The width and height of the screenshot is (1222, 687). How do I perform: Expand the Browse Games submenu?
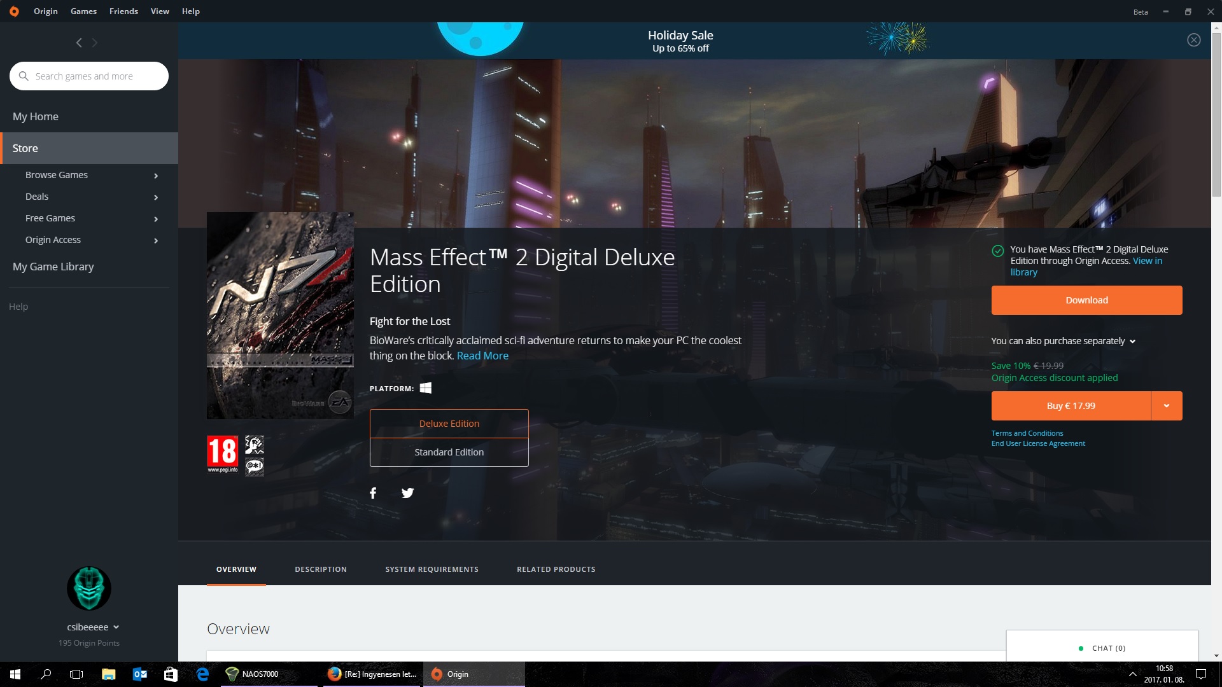(x=156, y=176)
